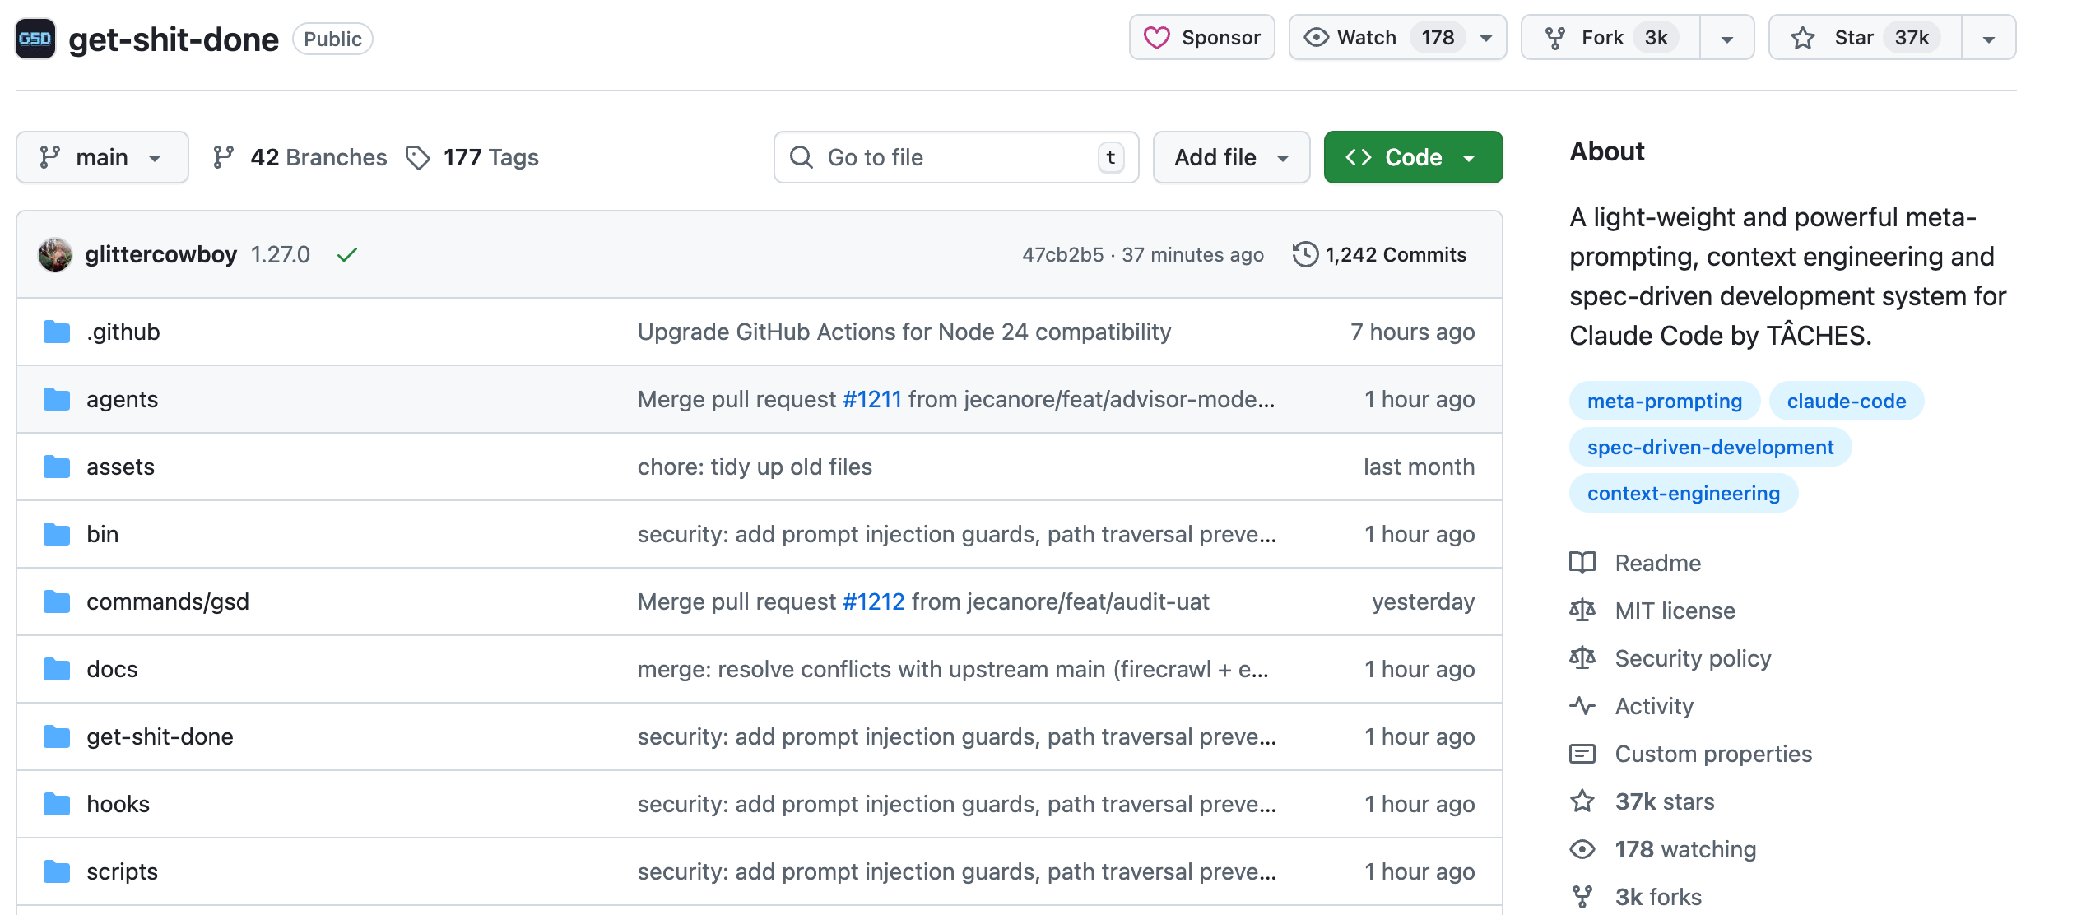
Task: Open commit history via 1,242 Commits
Action: [1380, 255]
